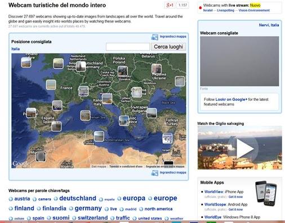The height and width of the screenshot is (223, 285).
Task: Click the Google +1 button
Action: [x=170, y=5]
